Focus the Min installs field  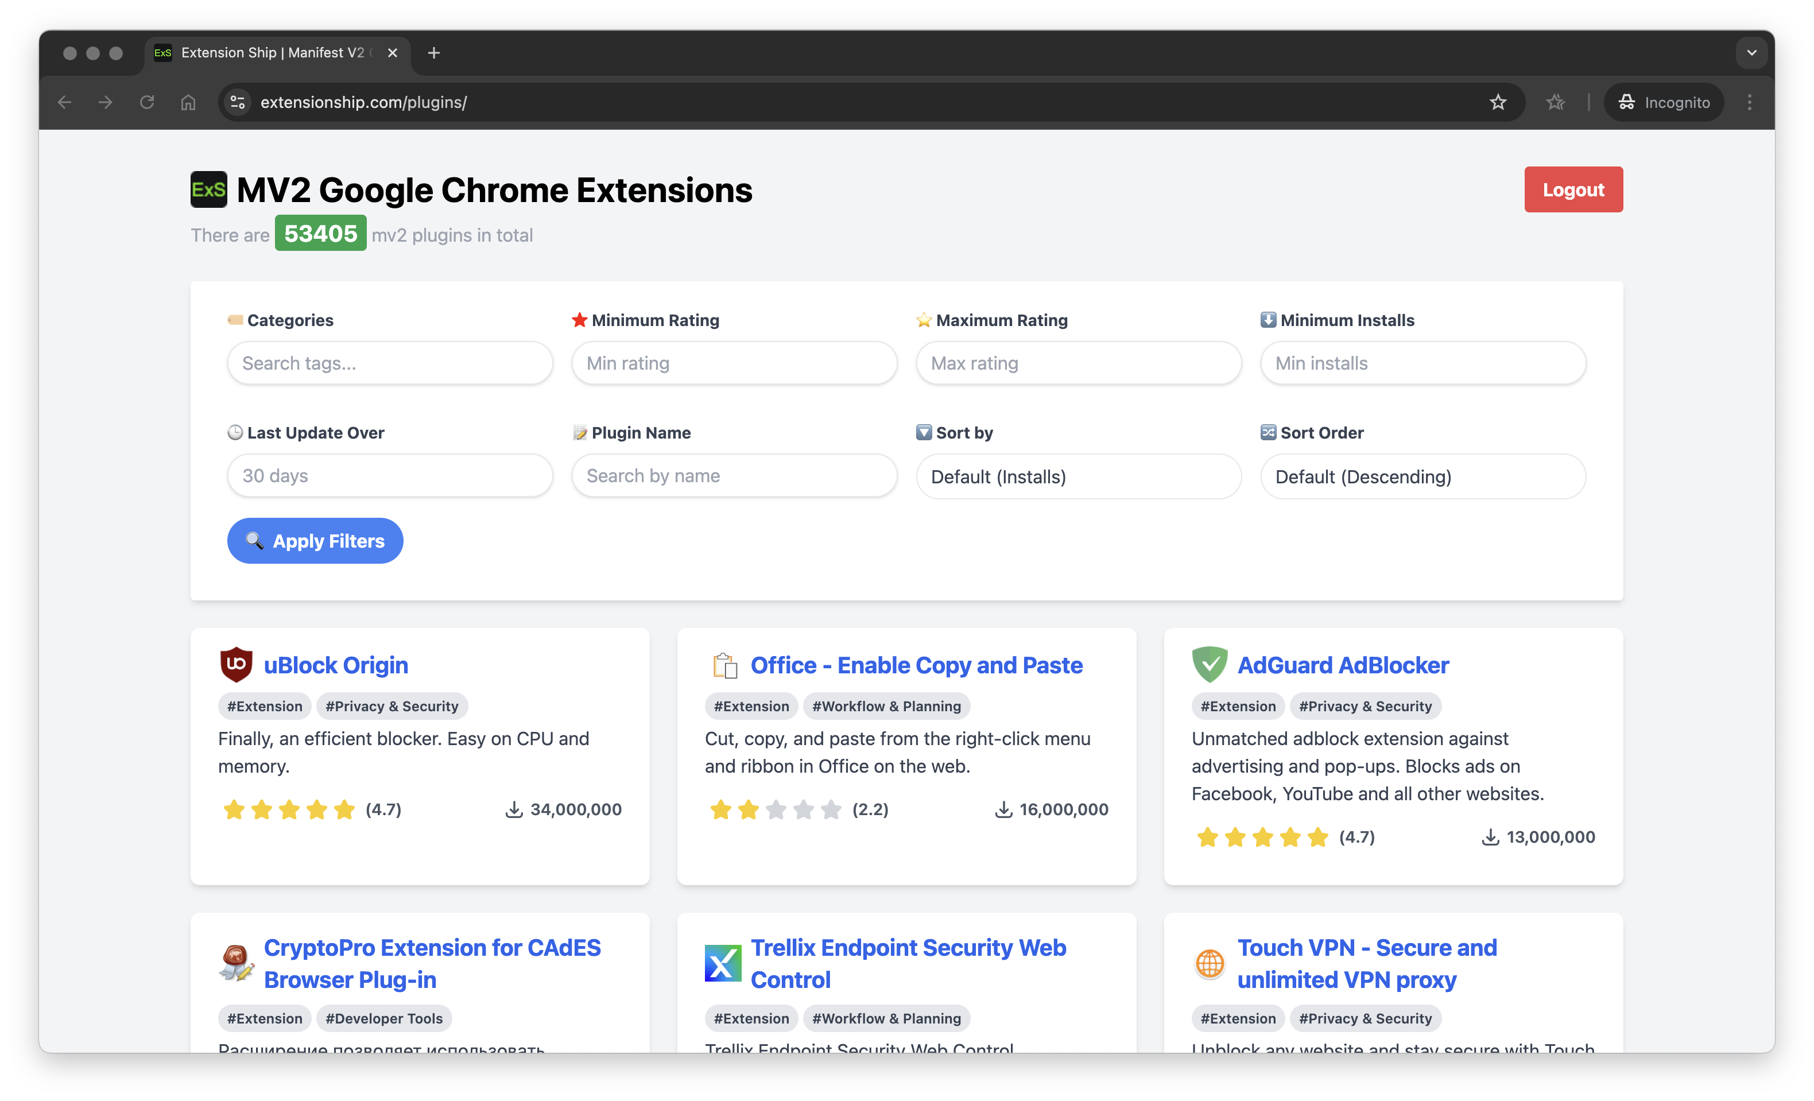click(1423, 363)
